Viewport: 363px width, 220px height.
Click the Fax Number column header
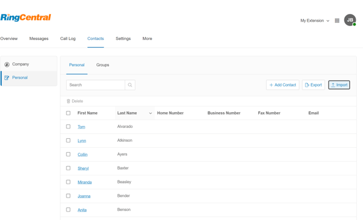(x=269, y=113)
